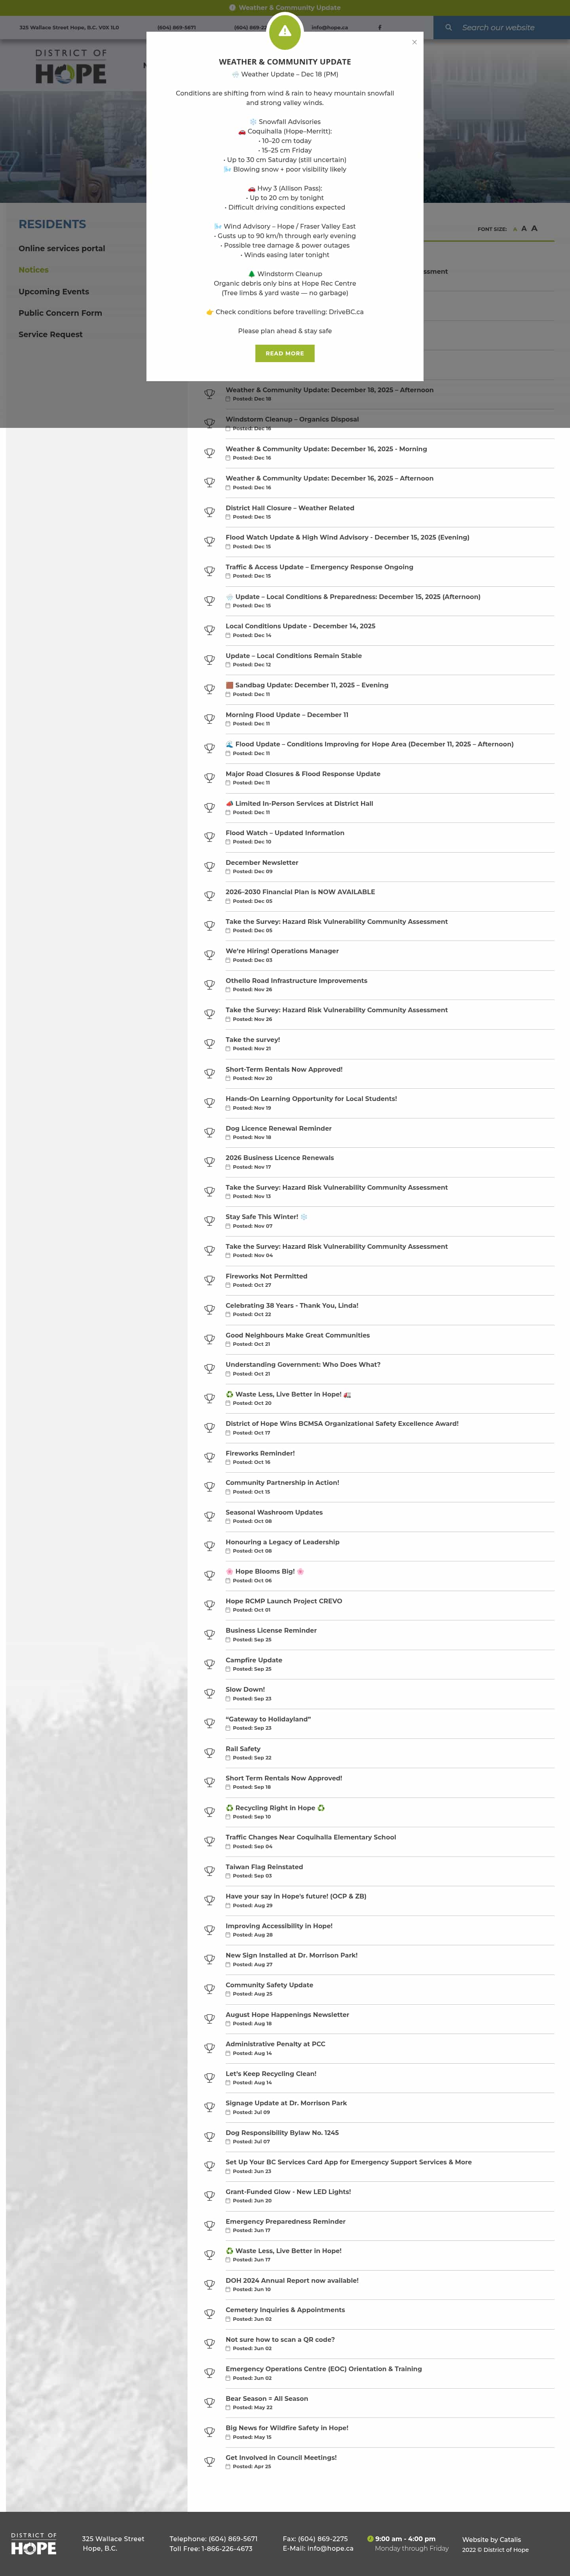This screenshot has height=2576, width=570.
Task: Select Upcoming Events in the sidebar
Action: tap(54, 292)
